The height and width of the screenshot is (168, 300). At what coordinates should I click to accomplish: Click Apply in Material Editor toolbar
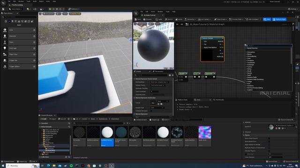159,19
